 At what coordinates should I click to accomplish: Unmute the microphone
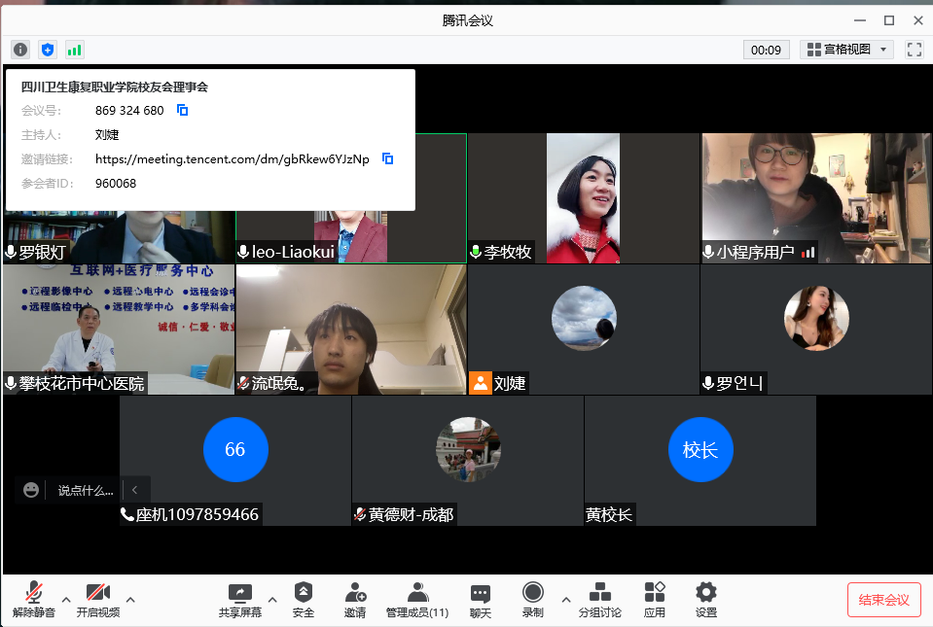34,599
